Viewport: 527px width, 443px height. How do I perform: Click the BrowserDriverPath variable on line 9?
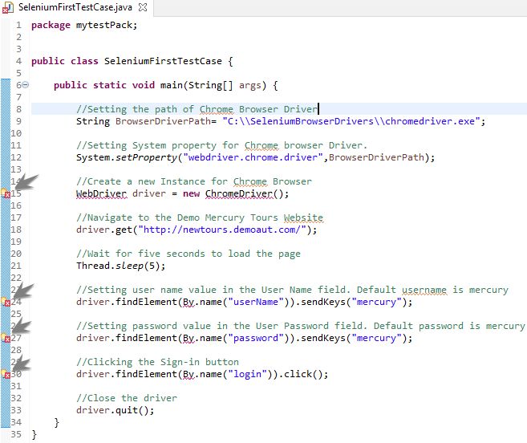click(163, 121)
